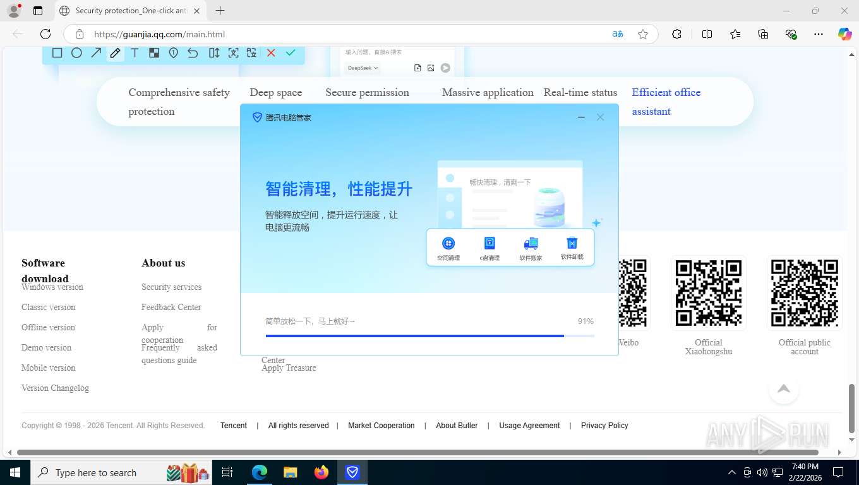Click the file attach icon beside DeepSeek
Viewport: 859px width, 485px height.
click(x=417, y=68)
